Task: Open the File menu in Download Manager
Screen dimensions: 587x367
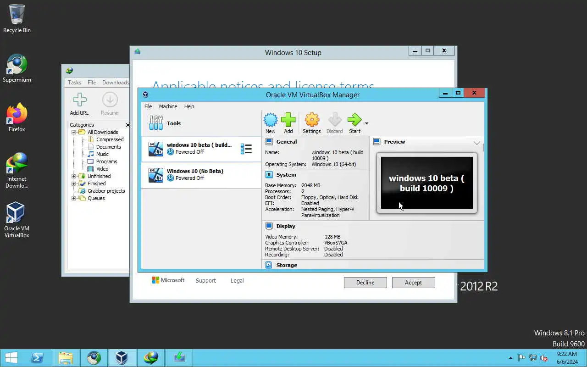Action: point(92,83)
